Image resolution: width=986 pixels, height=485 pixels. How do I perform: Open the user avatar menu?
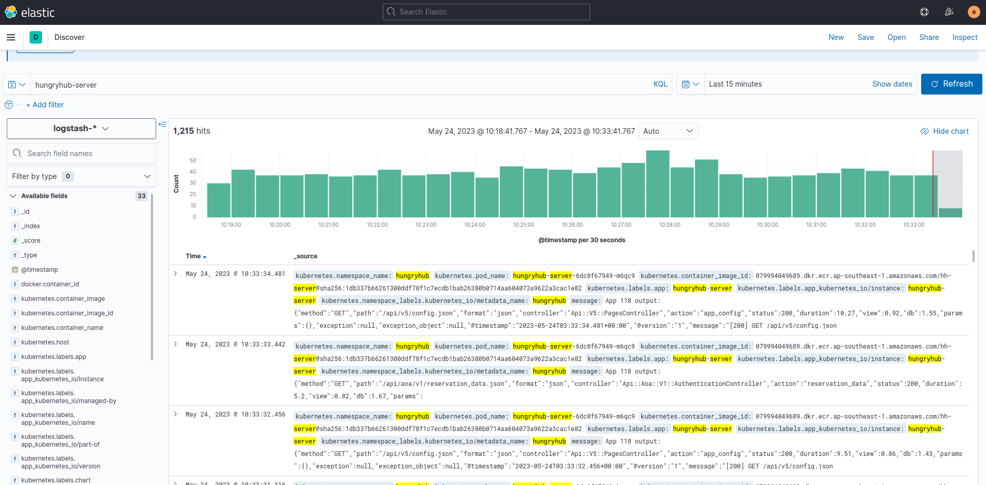pos(974,12)
